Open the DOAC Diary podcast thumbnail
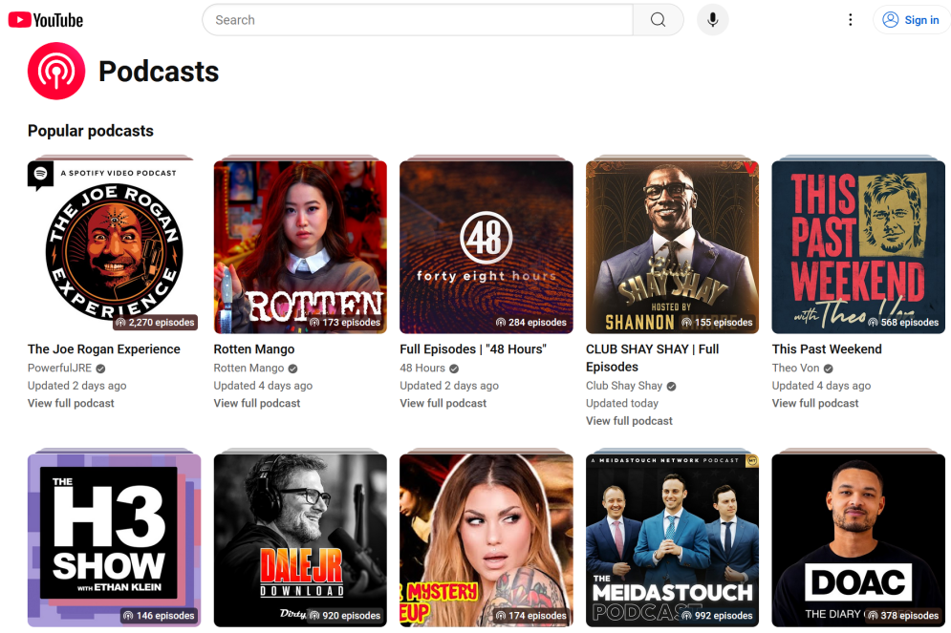 (x=858, y=540)
